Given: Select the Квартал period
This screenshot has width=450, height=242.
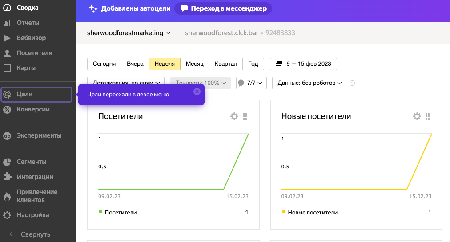Looking at the screenshot, I should (225, 64).
